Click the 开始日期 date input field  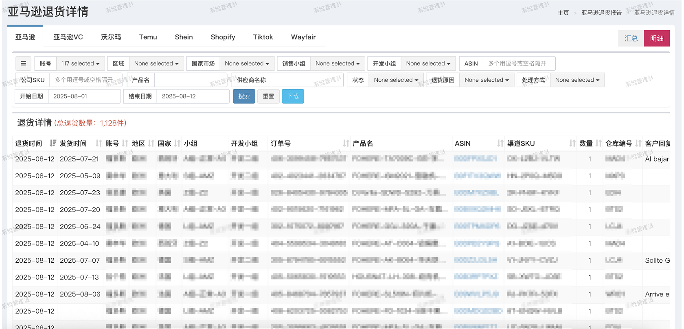pos(84,96)
